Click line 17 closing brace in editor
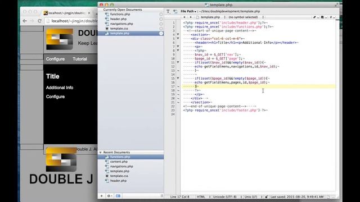The image size is (360, 202). 196,86
